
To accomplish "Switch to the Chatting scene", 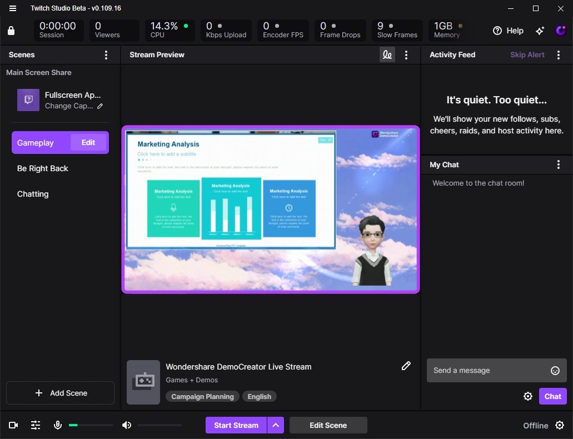I will click(33, 194).
